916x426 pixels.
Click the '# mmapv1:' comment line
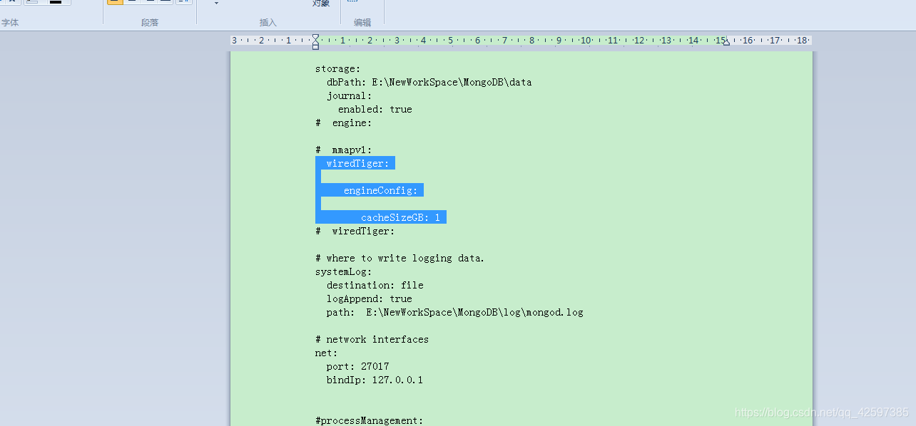[x=344, y=150]
